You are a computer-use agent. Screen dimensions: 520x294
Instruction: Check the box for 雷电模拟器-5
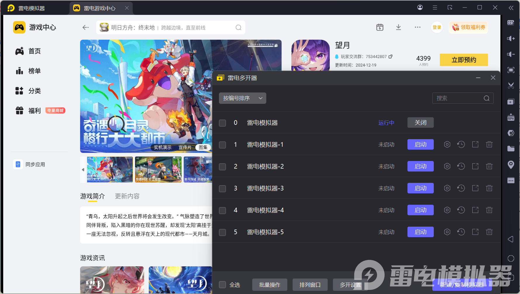[222, 232]
